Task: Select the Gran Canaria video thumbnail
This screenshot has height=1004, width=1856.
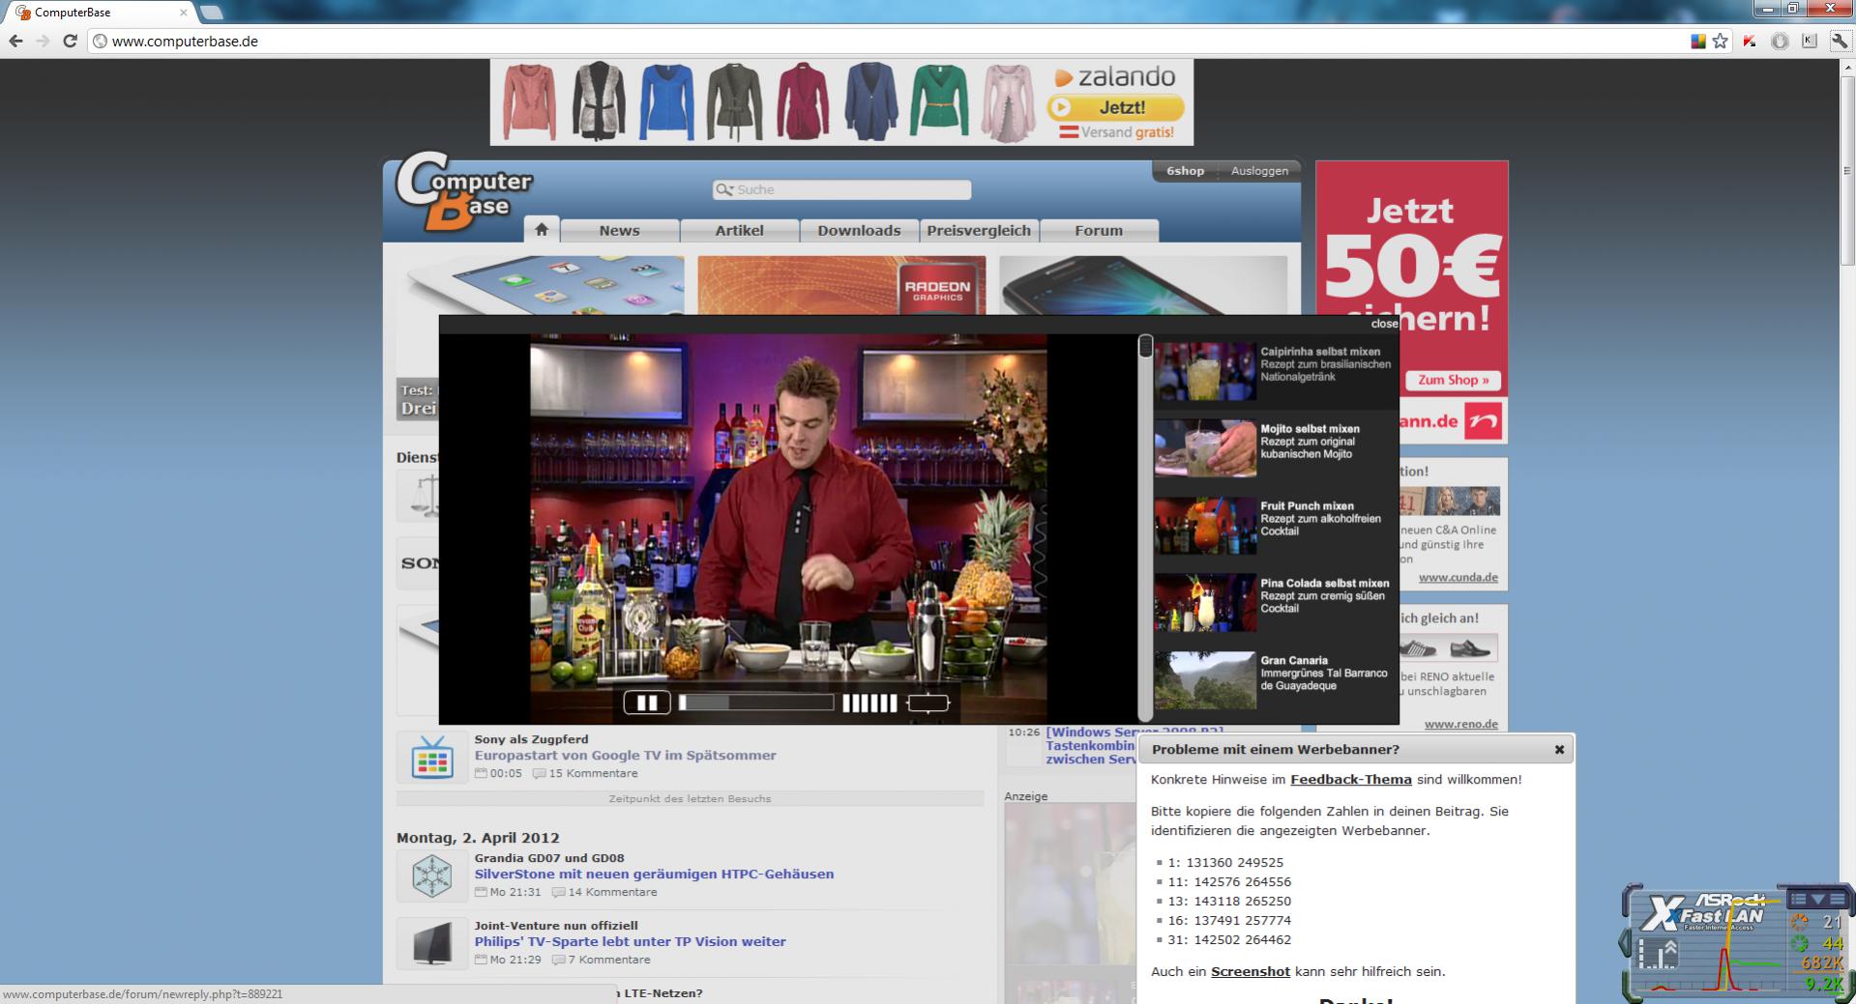Action: [x=1205, y=679]
